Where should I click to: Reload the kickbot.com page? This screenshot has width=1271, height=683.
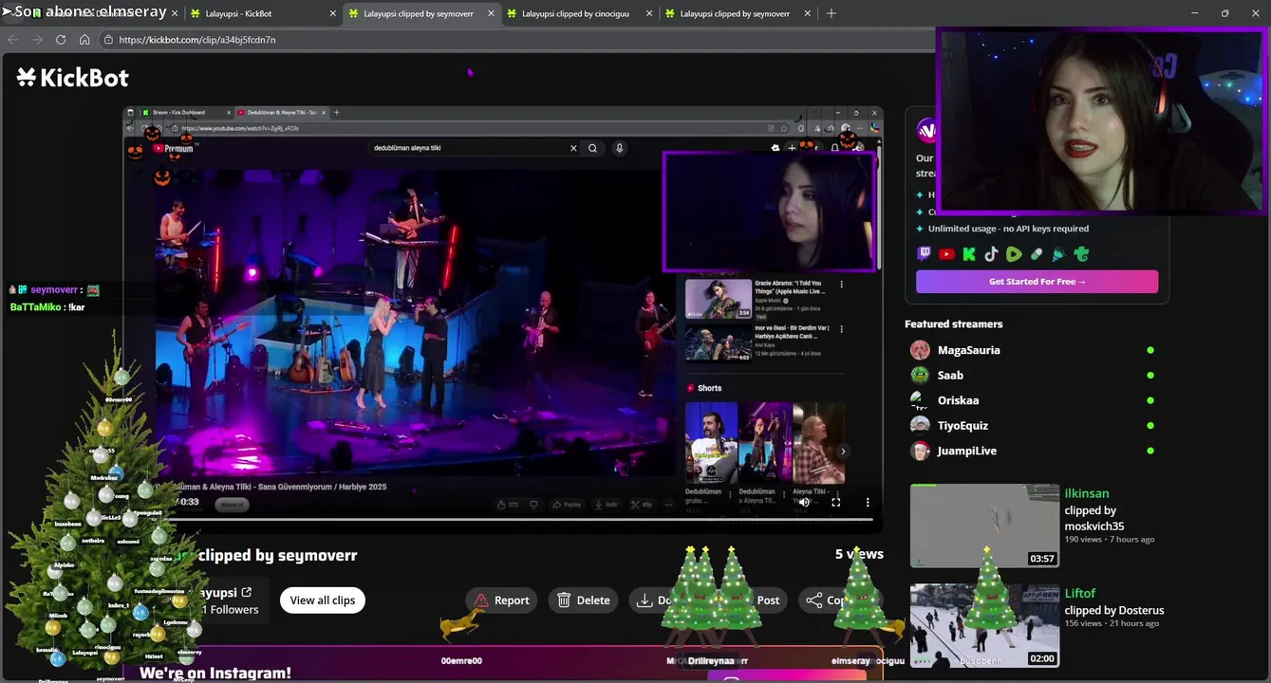click(x=61, y=40)
